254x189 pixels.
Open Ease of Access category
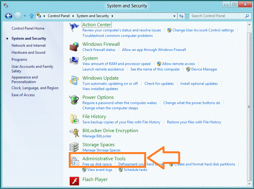click(23, 95)
